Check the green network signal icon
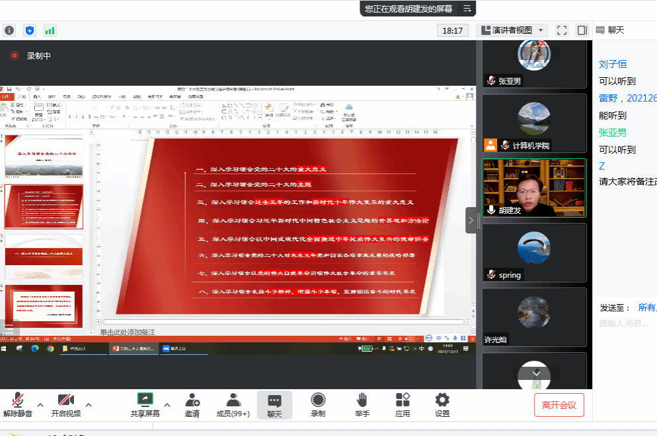Image resolution: width=657 pixels, height=436 pixels. 50,30
